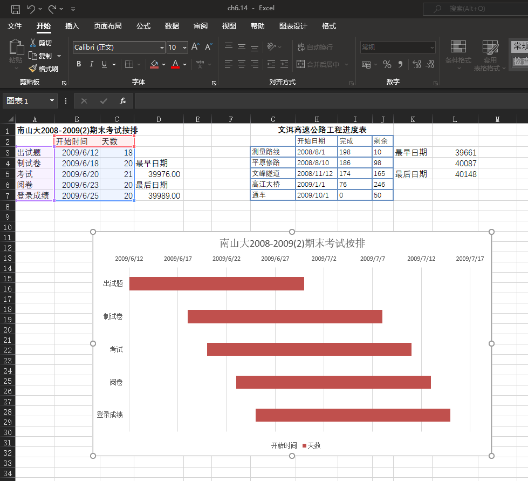528x481 pixels.
Task: Switch to the 格式 (Format) tab
Action: [328, 26]
